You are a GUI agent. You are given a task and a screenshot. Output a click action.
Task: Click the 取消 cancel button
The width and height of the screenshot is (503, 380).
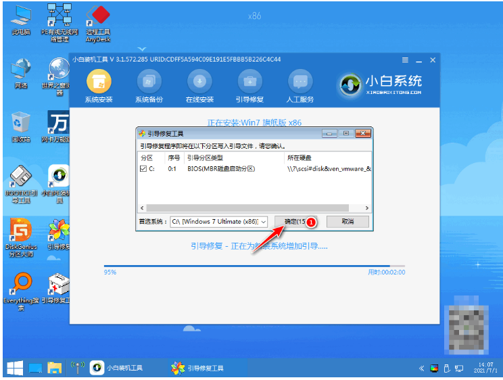tap(347, 222)
